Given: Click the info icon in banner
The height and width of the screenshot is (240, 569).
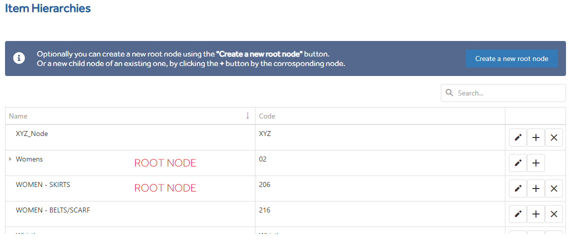Looking at the screenshot, I should point(19,58).
